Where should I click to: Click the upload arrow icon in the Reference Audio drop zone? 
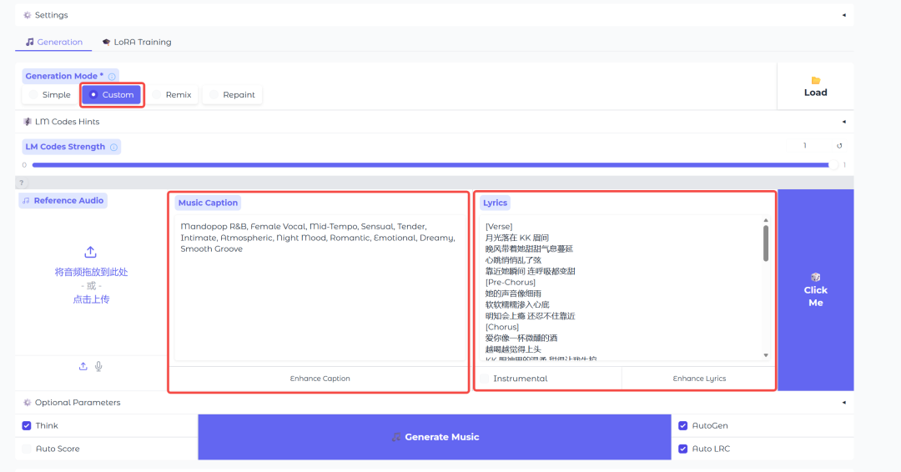(x=90, y=252)
